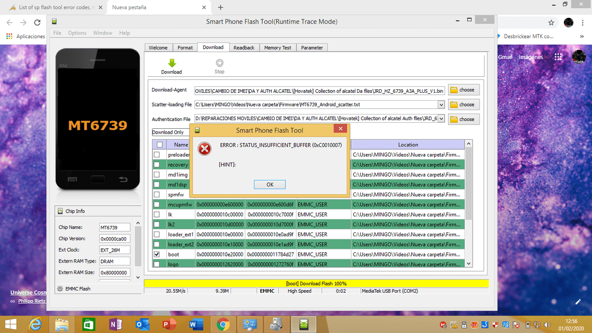The height and width of the screenshot is (333, 592).
Task: Open the Parameter tab
Action: [312, 47]
